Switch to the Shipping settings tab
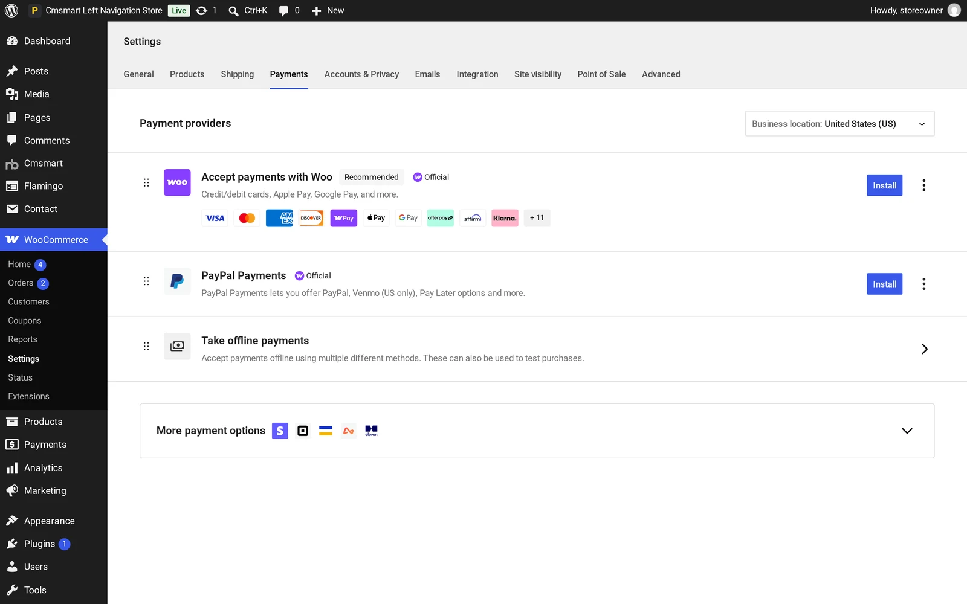The height and width of the screenshot is (604, 967). (x=237, y=74)
